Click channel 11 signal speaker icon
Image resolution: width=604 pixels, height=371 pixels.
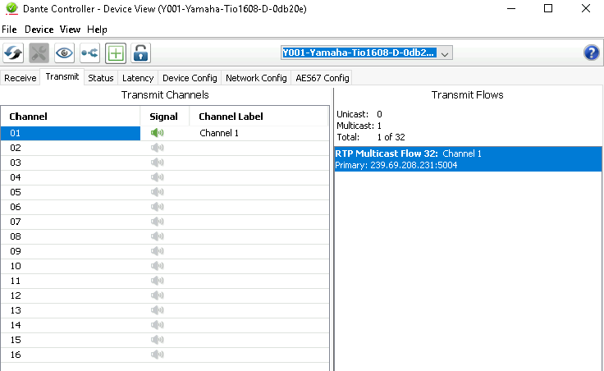coord(158,281)
